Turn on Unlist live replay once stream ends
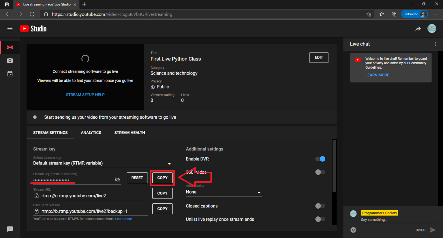The height and width of the screenshot is (238, 443). [320, 219]
